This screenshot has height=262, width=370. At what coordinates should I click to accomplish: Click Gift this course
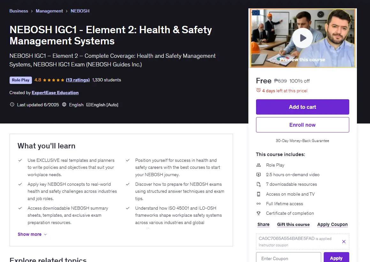point(293,225)
